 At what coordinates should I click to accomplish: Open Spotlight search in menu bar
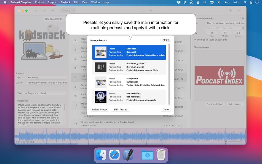245,2
